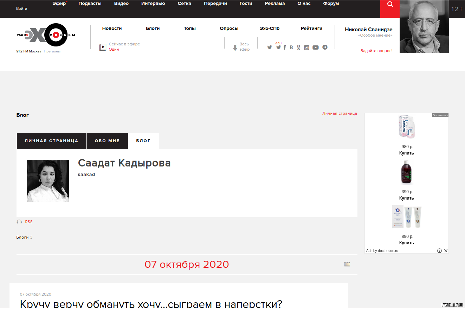Go to the Рейтинги section
The width and height of the screenshot is (465, 309).
pyautogui.click(x=311, y=28)
